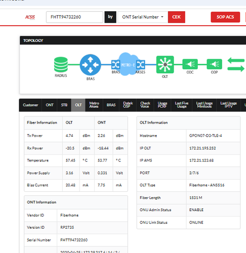Click the serial number search field
The width and height of the screenshot is (246, 253).
[74, 17]
